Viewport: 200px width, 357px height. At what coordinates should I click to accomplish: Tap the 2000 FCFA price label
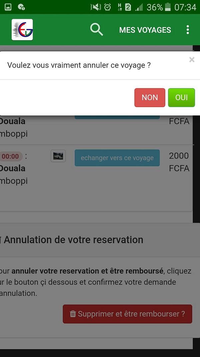179,162
